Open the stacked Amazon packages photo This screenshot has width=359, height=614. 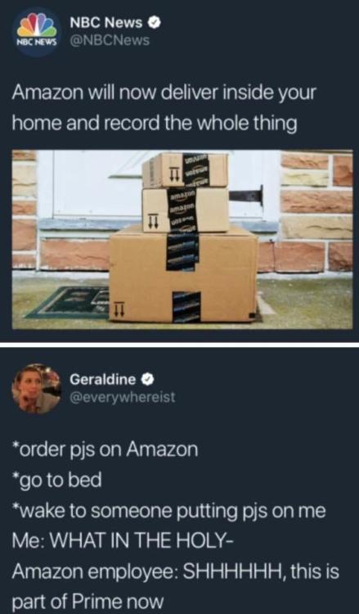click(x=182, y=240)
